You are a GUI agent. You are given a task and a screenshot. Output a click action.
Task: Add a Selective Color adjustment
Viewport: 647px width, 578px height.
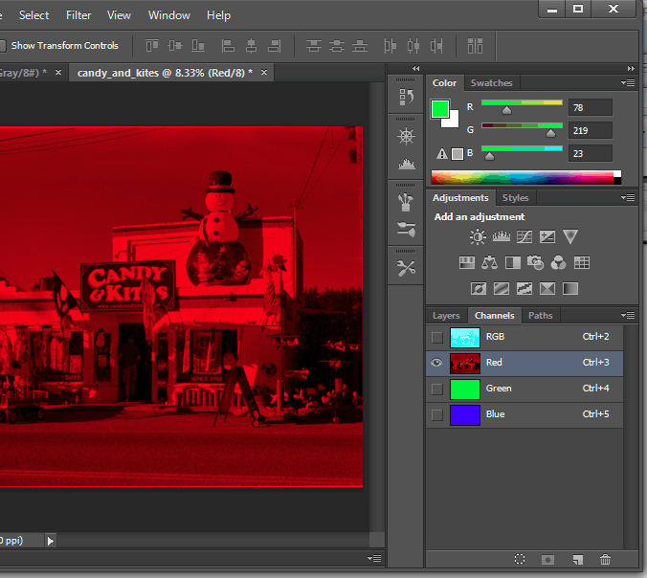547,288
